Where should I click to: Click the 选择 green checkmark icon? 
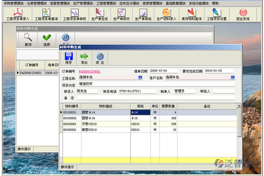[46, 39]
